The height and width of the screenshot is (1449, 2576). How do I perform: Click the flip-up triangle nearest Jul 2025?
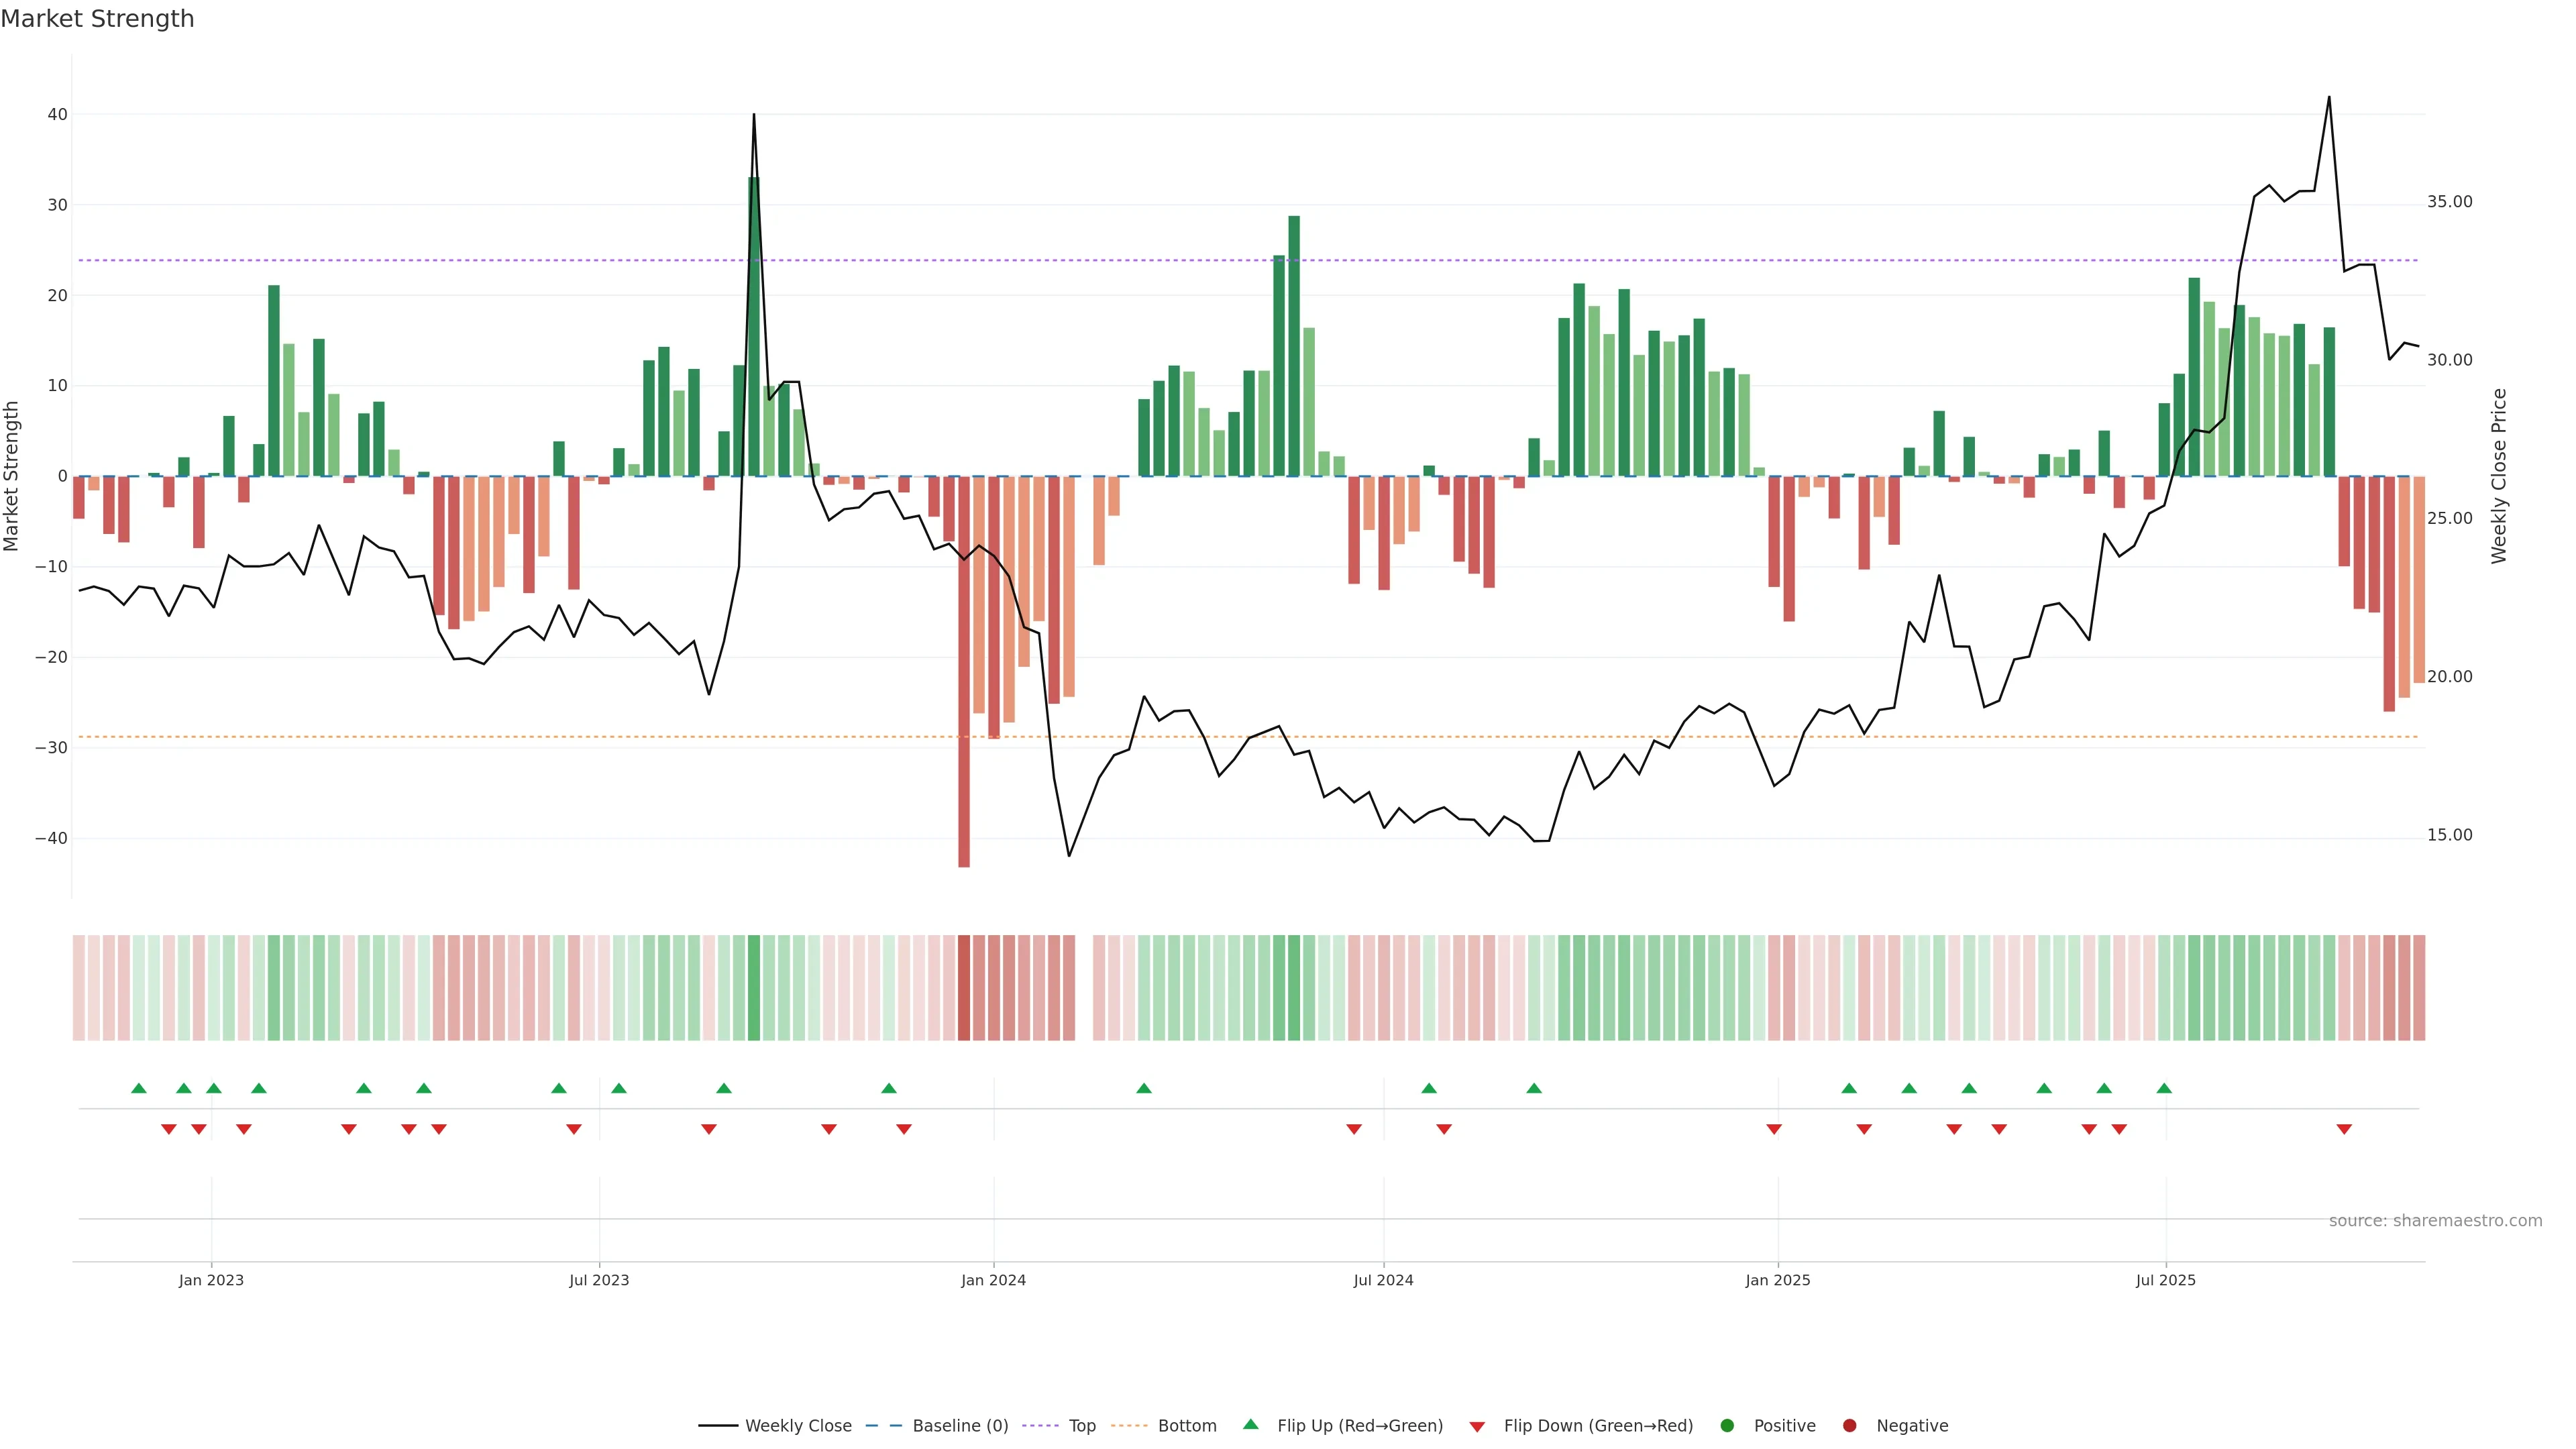2164,1088
